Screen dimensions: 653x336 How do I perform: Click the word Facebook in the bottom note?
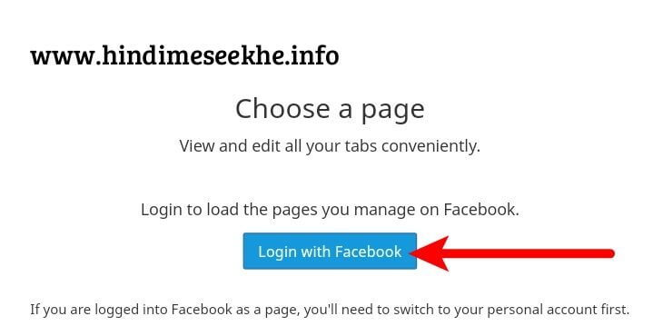(202, 310)
